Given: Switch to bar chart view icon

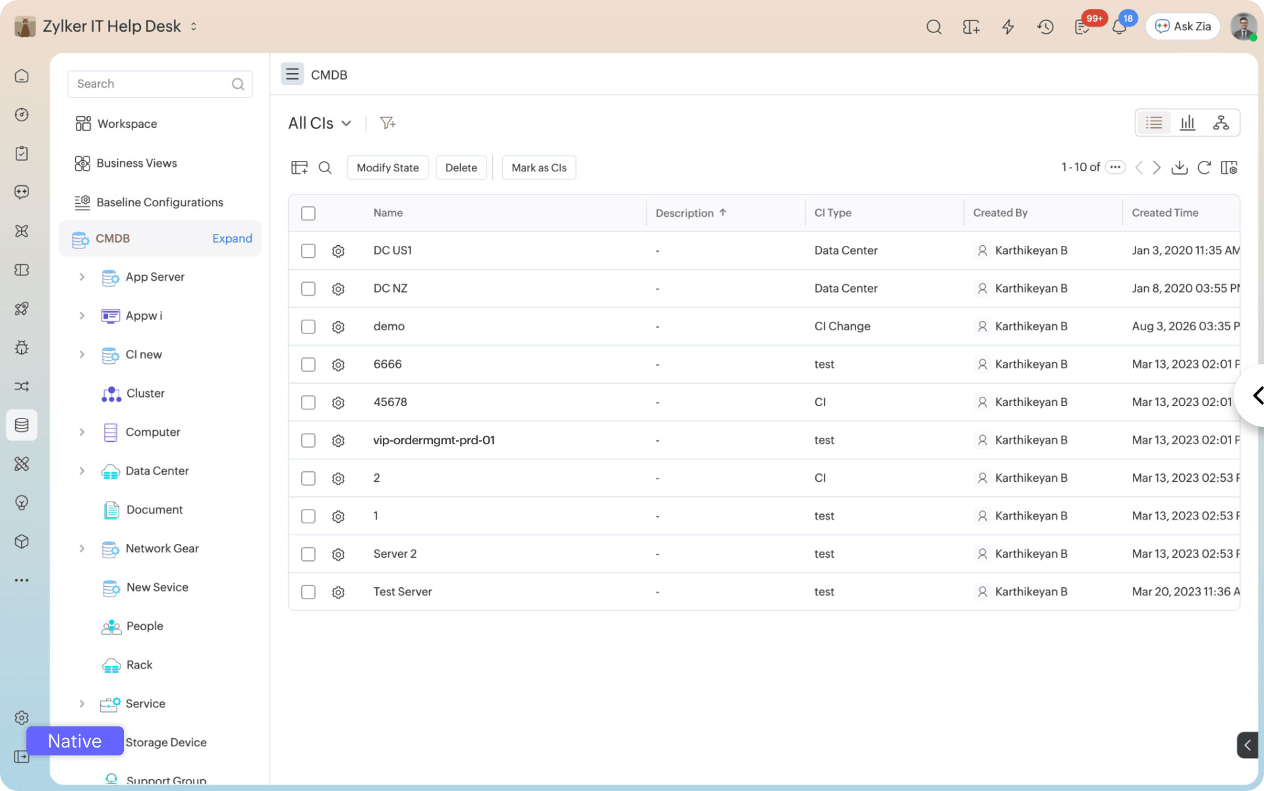Looking at the screenshot, I should coord(1188,123).
